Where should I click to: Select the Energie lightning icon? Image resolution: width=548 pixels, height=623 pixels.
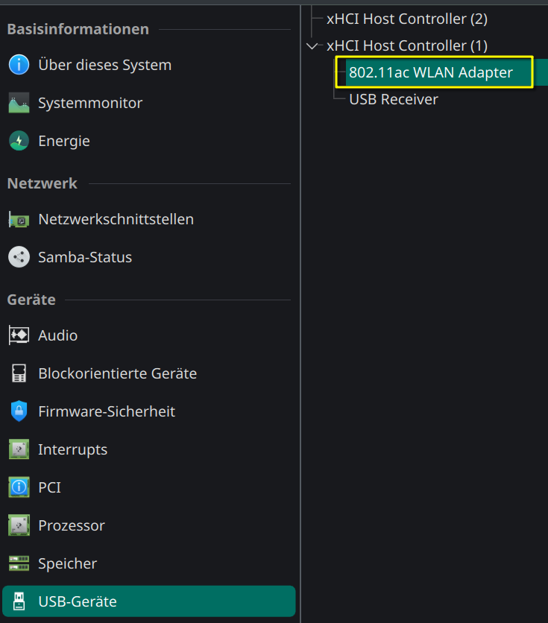(x=19, y=141)
